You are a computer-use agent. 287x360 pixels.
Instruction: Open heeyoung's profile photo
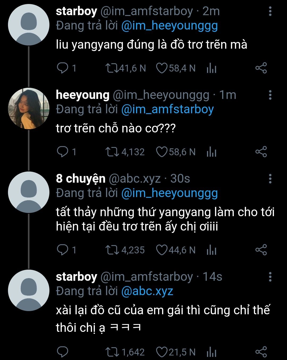click(x=29, y=108)
